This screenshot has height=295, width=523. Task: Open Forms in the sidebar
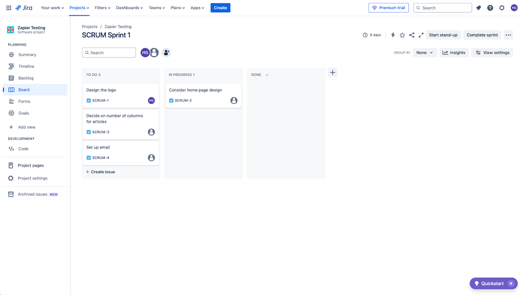[x=35, y=101]
